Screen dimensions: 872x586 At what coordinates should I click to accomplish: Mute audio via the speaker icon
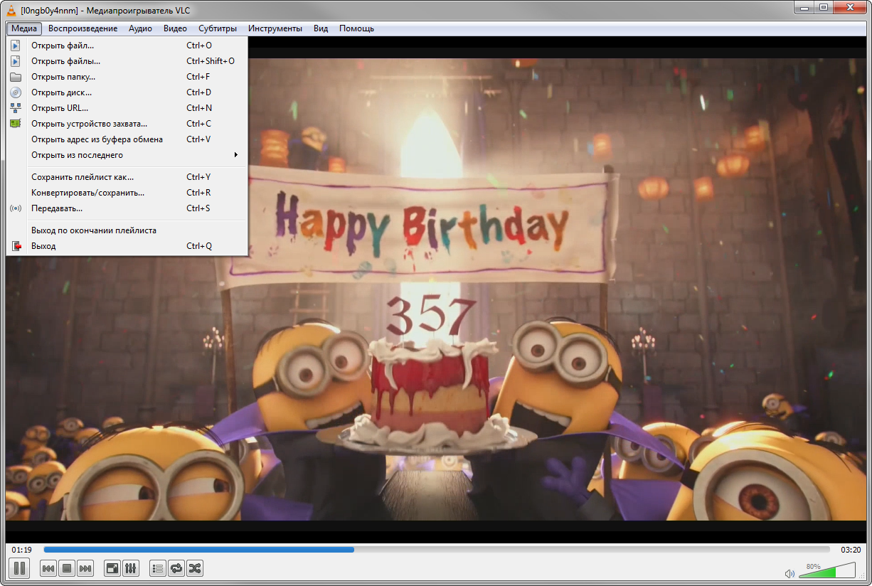tap(789, 573)
